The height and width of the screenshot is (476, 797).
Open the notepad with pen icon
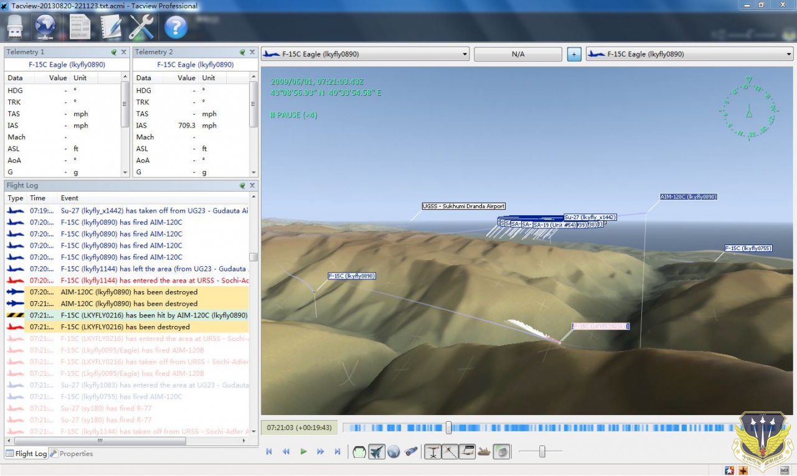111,27
